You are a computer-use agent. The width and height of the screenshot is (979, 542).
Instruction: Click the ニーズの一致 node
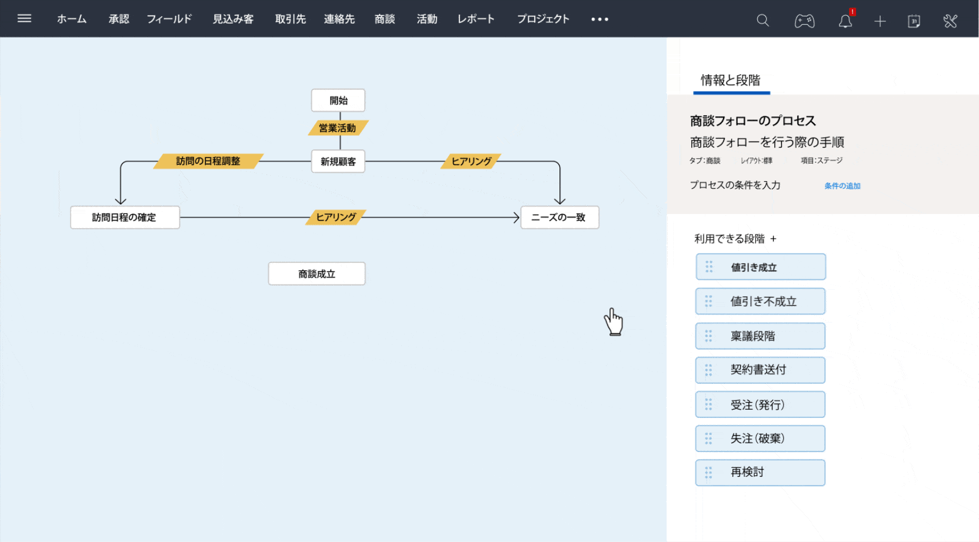pyautogui.click(x=560, y=218)
